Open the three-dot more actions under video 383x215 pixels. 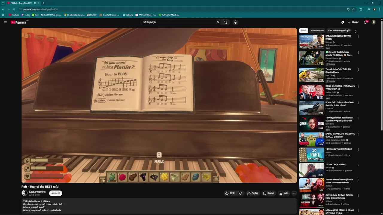pyautogui.click(x=294, y=193)
